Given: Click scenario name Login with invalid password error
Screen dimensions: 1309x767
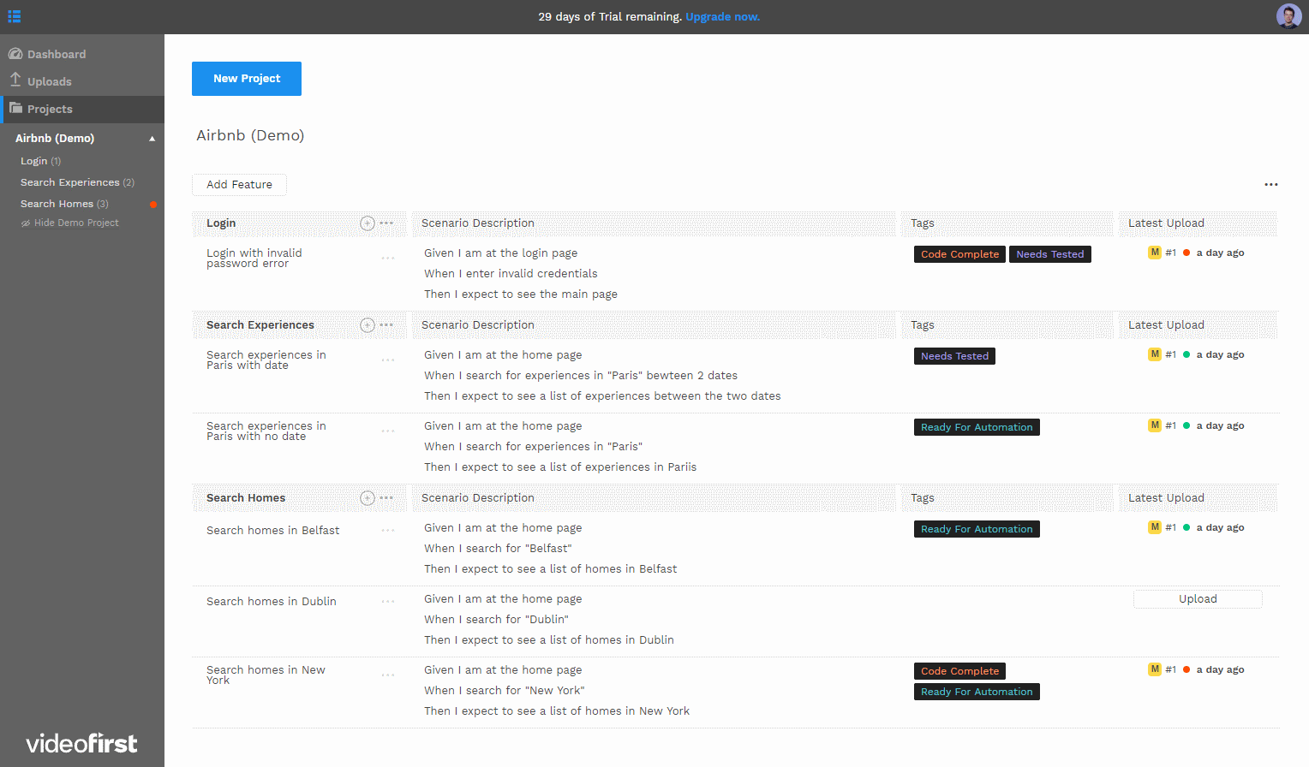Looking at the screenshot, I should tap(254, 258).
